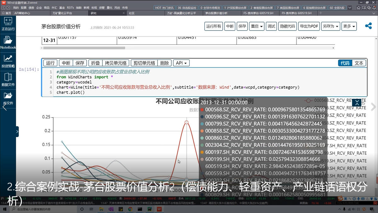Click 0 全球市场概览 shortcut
The height and width of the screenshot is (213, 378).
pyautogui.click(x=210, y=8)
